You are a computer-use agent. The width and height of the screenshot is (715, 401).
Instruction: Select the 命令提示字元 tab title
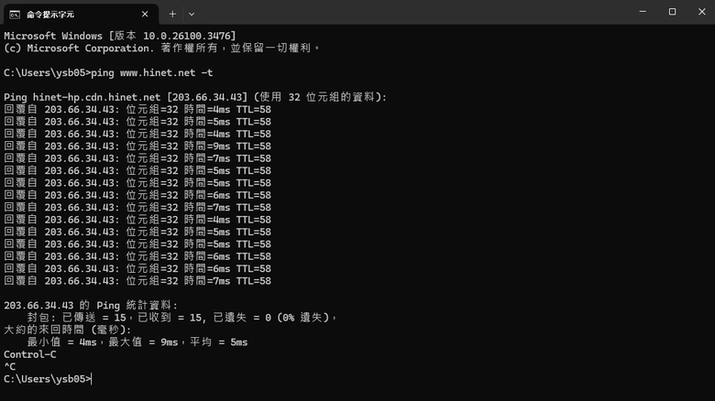coord(50,15)
